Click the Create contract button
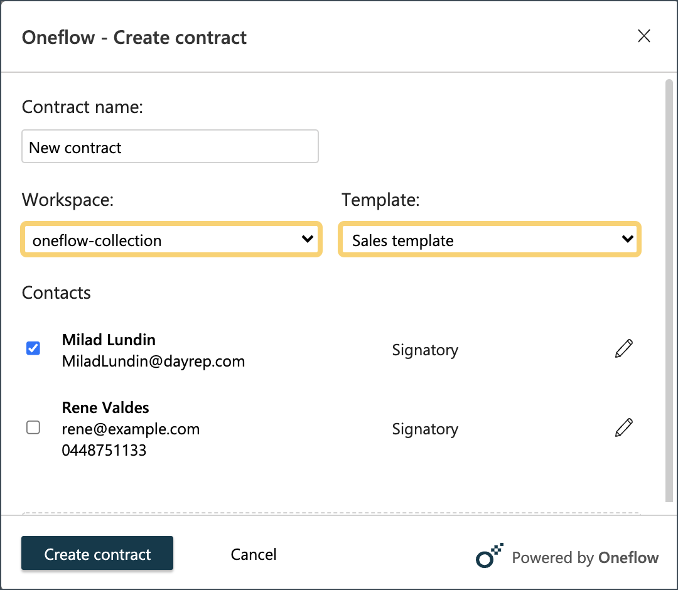 [x=97, y=553]
